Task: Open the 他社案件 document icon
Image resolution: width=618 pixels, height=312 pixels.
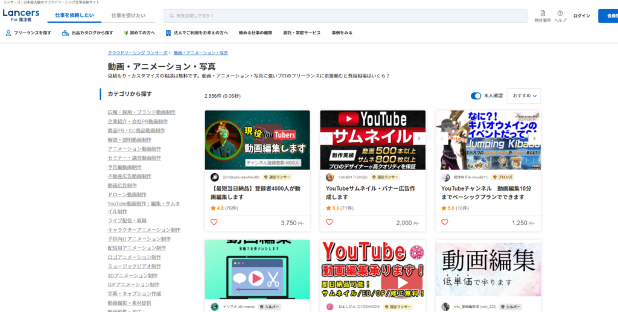Action: click(x=543, y=13)
